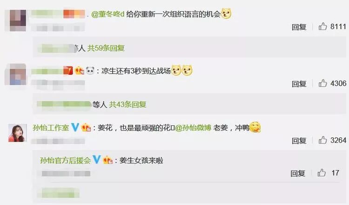
Task: Like the comment with 8111 likes
Action: [x=322, y=27]
